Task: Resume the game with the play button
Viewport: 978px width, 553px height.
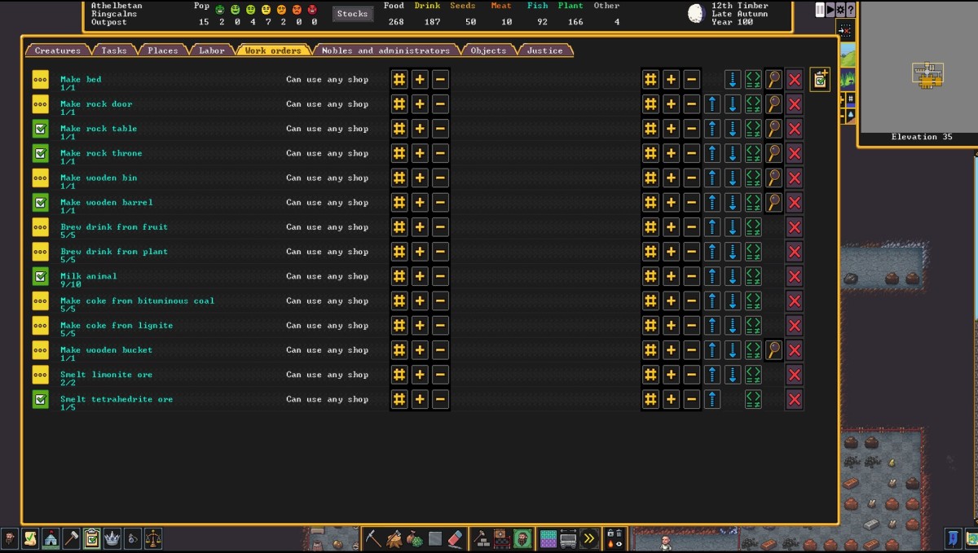Action: pos(830,10)
